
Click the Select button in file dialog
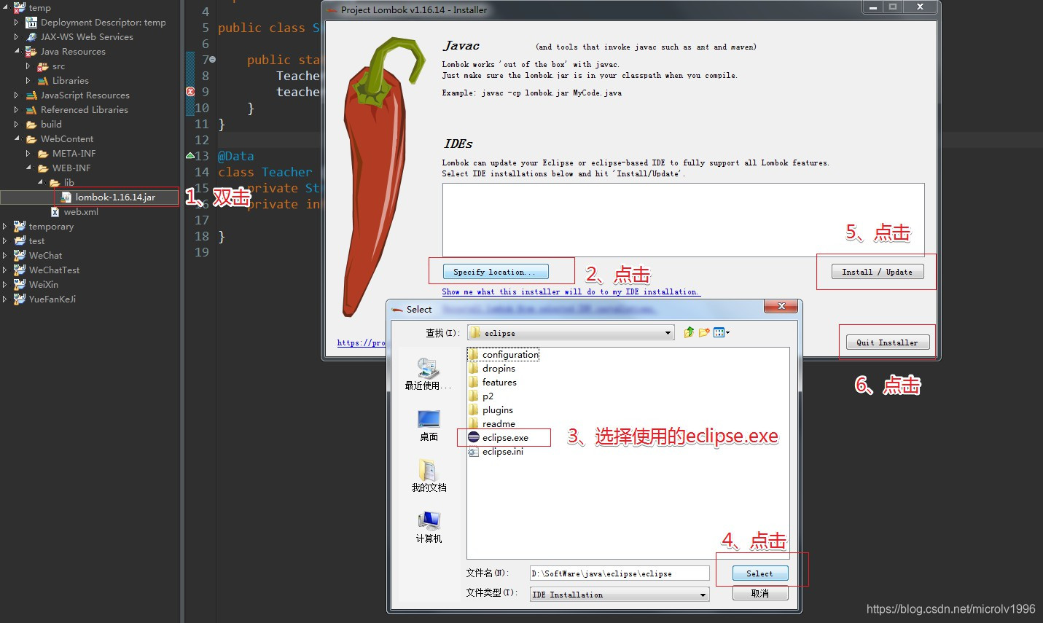pos(759,573)
